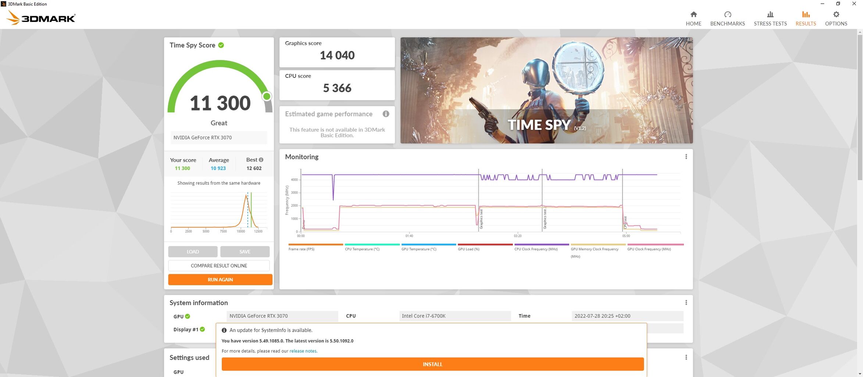The width and height of the screenshot is (863, 377).
Task: Click the green check next to Display #1
Action: [202, 329]
